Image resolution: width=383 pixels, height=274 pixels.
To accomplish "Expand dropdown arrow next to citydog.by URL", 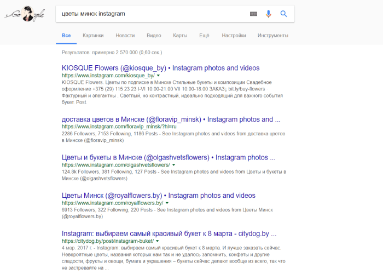I will [x=158, y=241].
